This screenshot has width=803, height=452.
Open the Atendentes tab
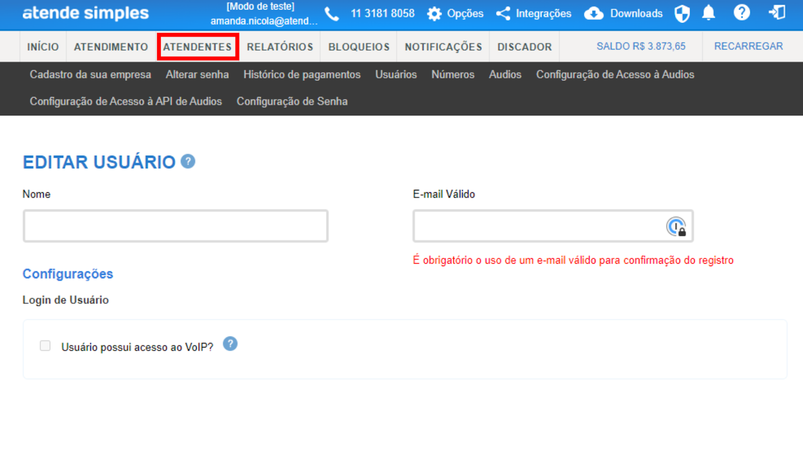click(197, 47)
